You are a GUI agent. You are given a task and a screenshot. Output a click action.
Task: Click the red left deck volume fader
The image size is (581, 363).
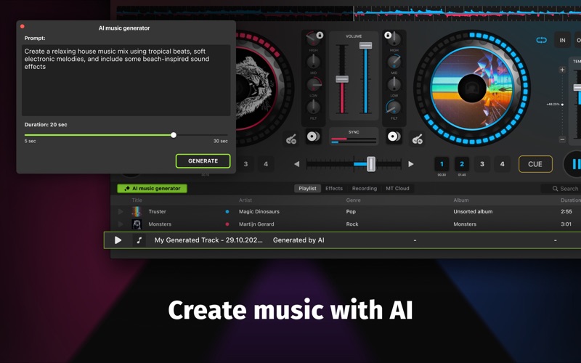pos(341,79)
